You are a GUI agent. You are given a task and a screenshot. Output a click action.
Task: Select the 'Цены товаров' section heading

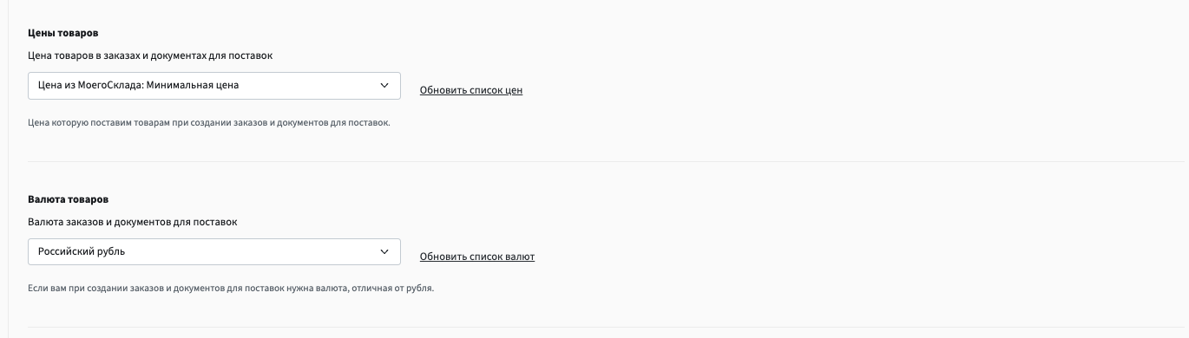[63, 33]
